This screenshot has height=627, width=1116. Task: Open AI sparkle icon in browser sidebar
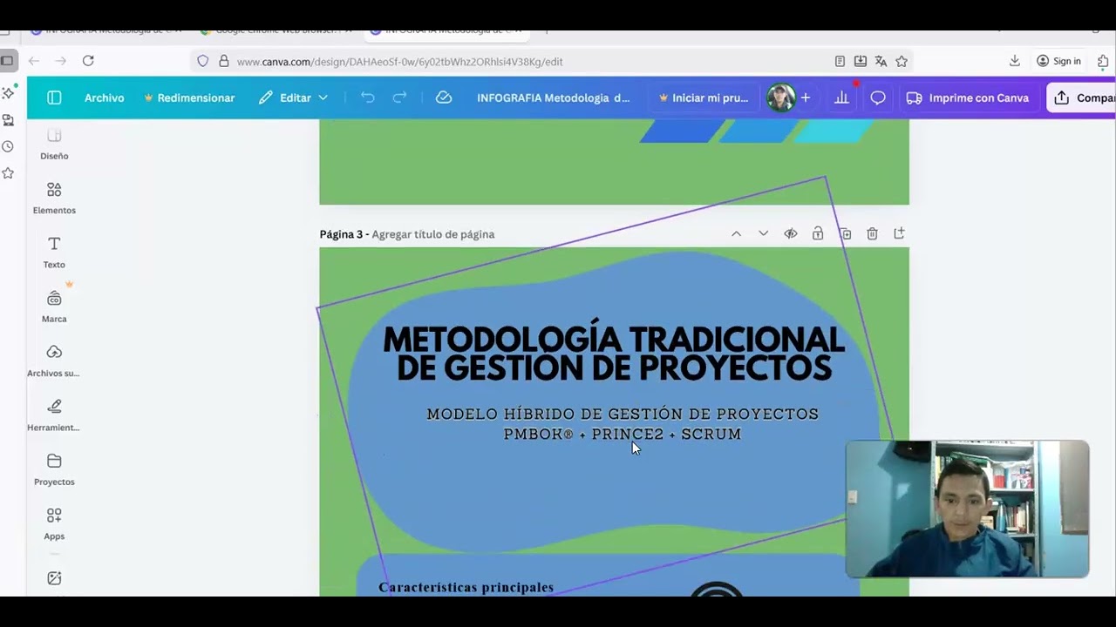tap(8, 92)
